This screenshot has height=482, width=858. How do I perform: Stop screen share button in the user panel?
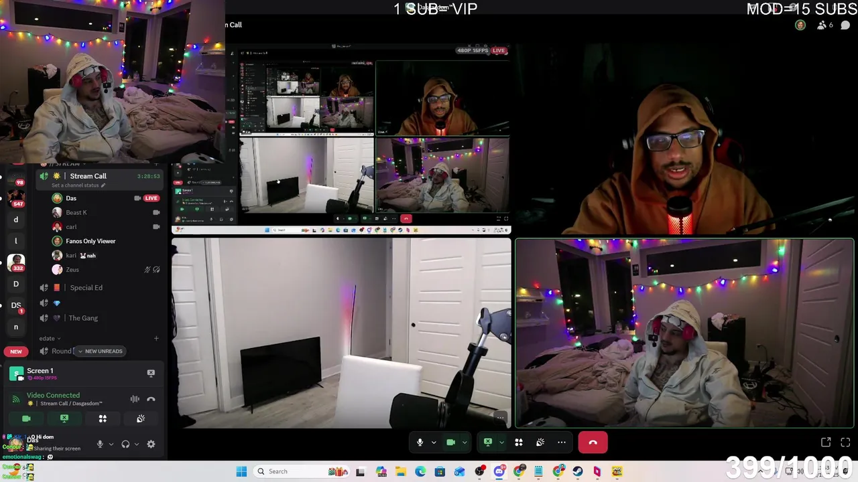click(64, 418)
